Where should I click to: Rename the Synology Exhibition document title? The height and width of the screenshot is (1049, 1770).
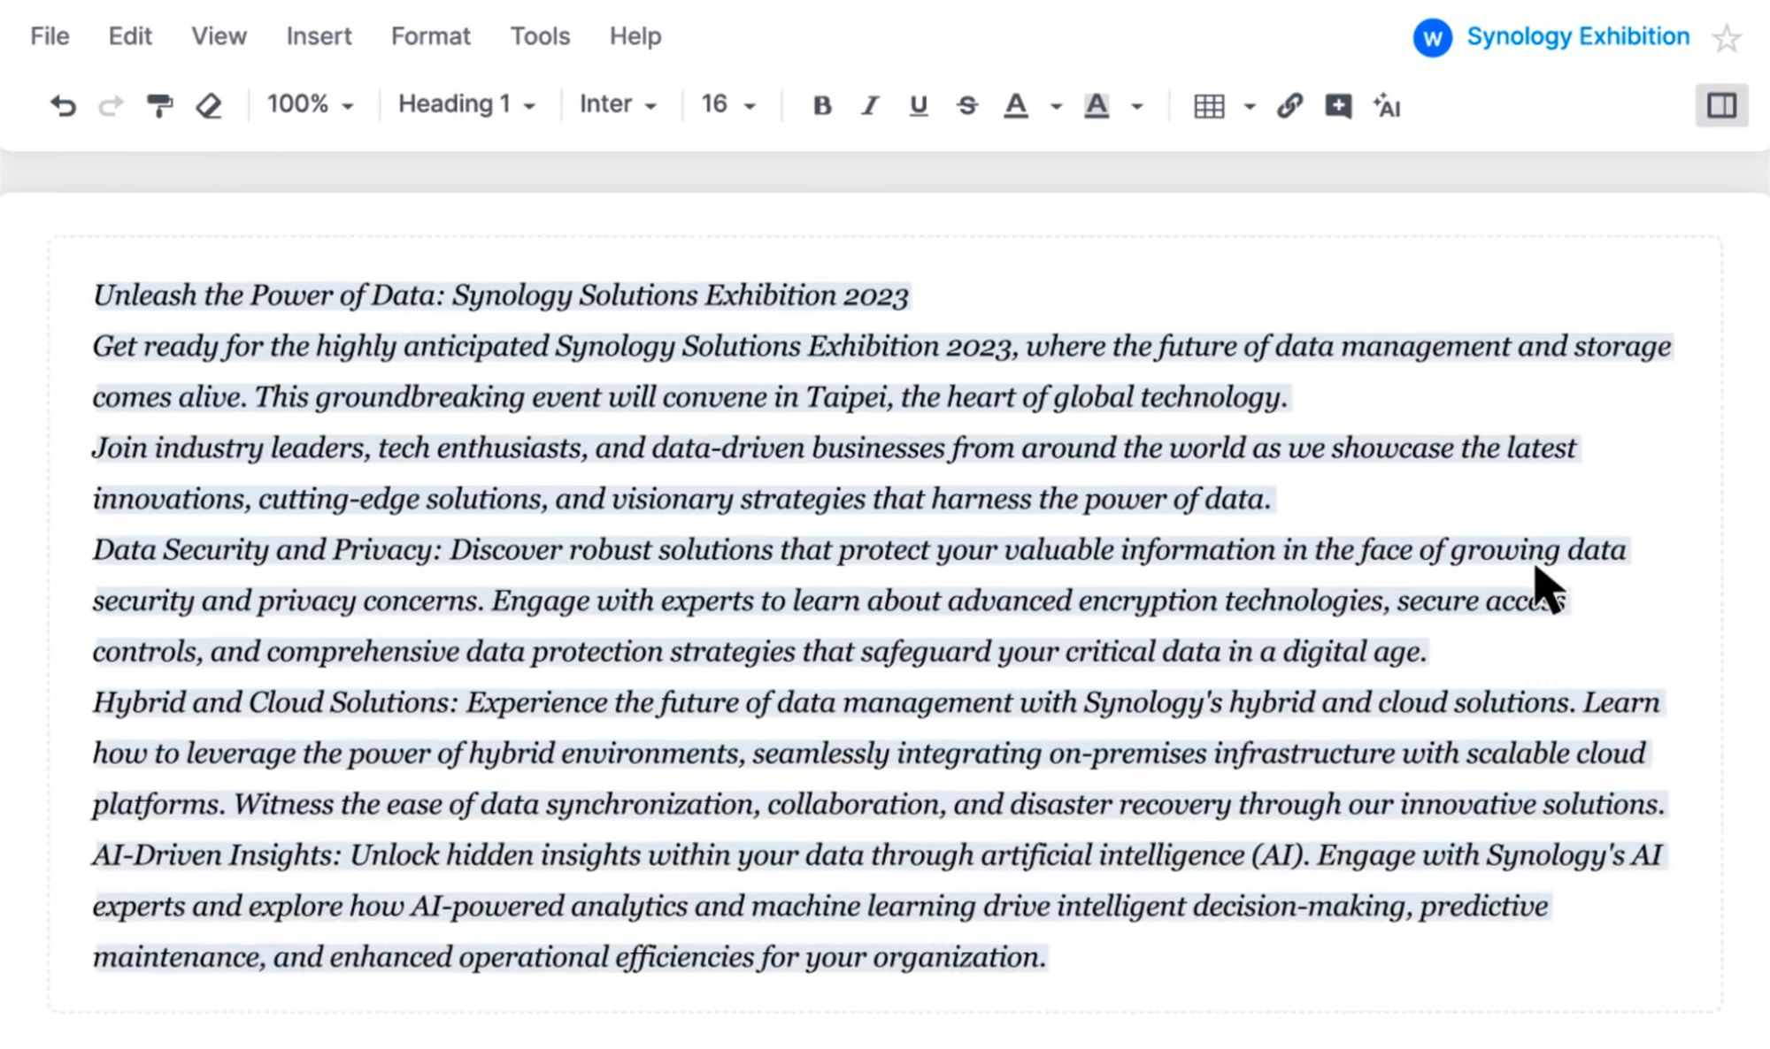(1578, 36)
